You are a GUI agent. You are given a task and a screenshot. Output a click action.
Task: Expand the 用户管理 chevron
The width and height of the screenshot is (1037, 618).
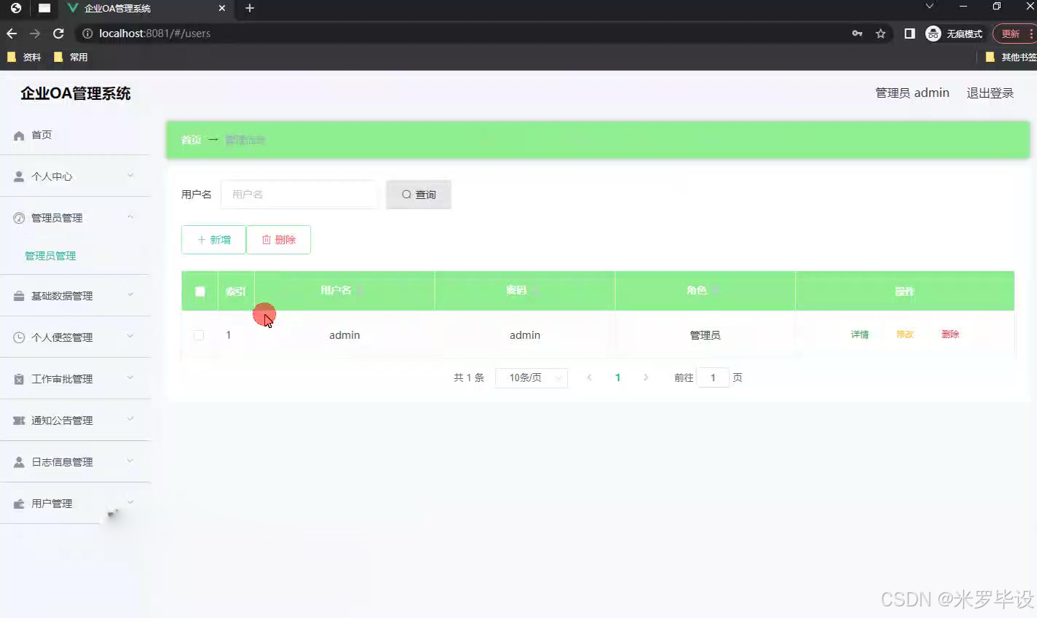click(x=130, y=502)
